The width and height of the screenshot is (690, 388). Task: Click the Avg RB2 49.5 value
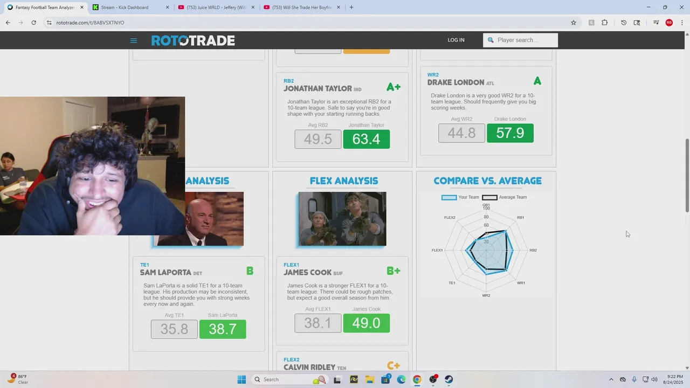click(318, 139)
